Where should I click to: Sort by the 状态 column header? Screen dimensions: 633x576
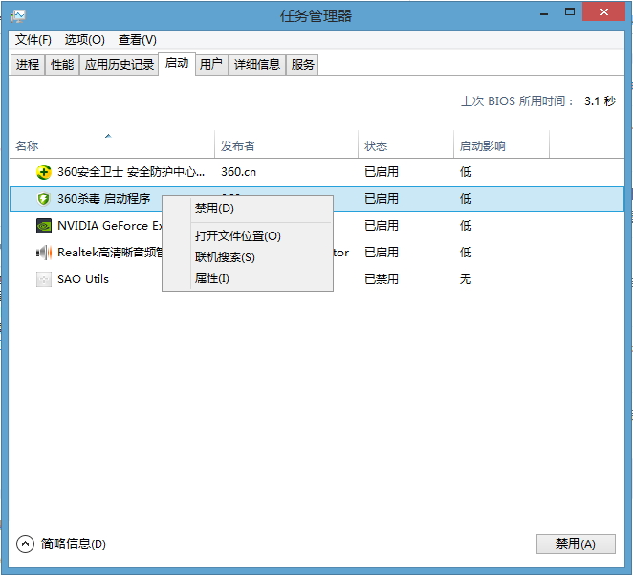pyautogui.click(x=405, y=144)
